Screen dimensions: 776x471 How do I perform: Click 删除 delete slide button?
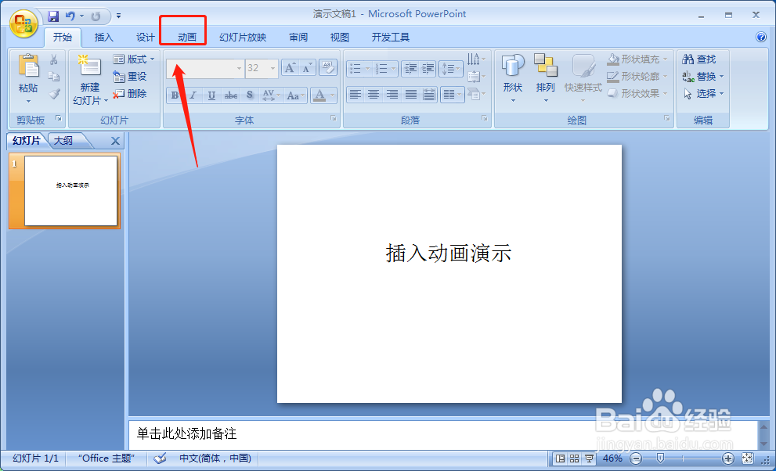tap(130, 94)
